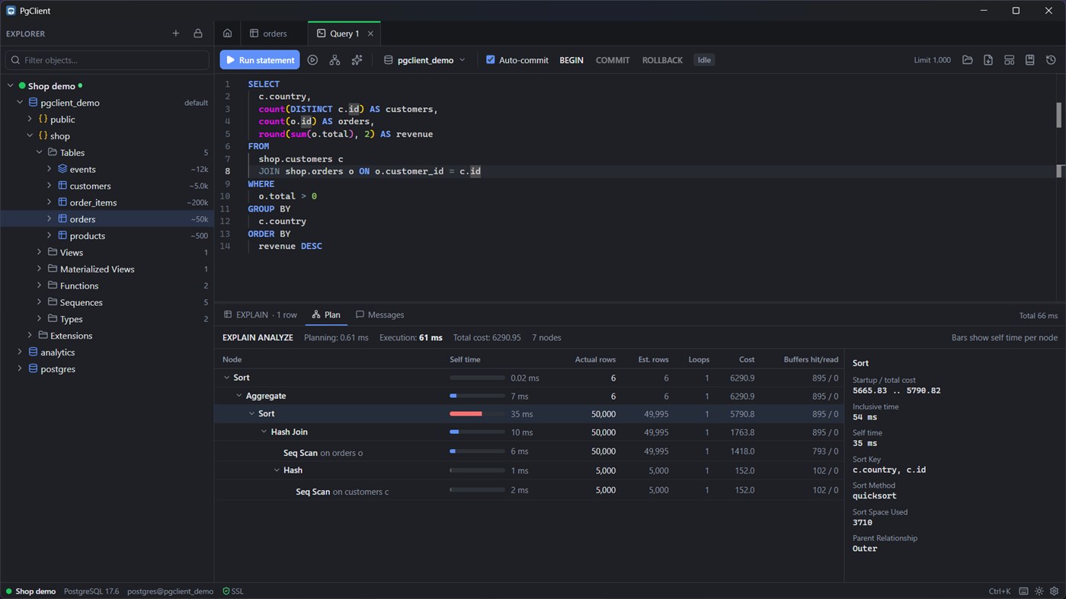
Task: Select the events table in Explorer
Action: pyautogui.click(x=107, y=169)
